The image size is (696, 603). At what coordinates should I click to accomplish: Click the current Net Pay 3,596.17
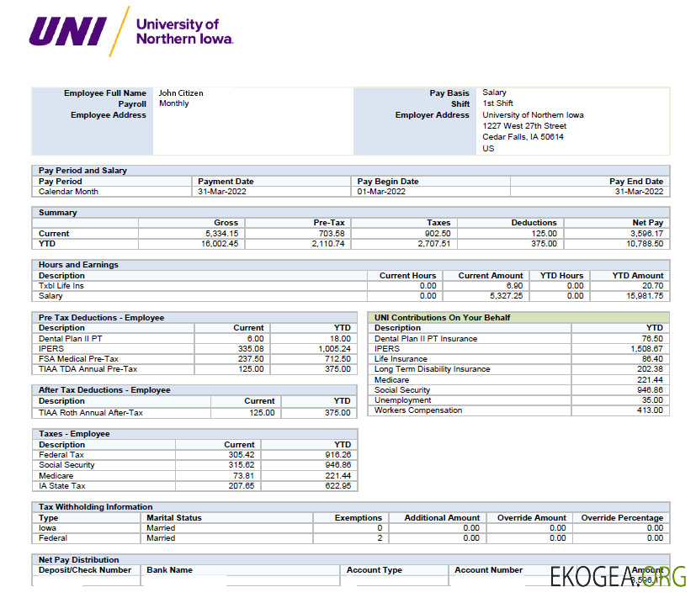tap(646, 234)
